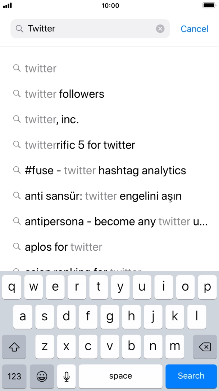Viewport: 219px width, 391px height.
Task: Select the 'twitter, inc.' suggestion
Action: [x=52, y=119]
